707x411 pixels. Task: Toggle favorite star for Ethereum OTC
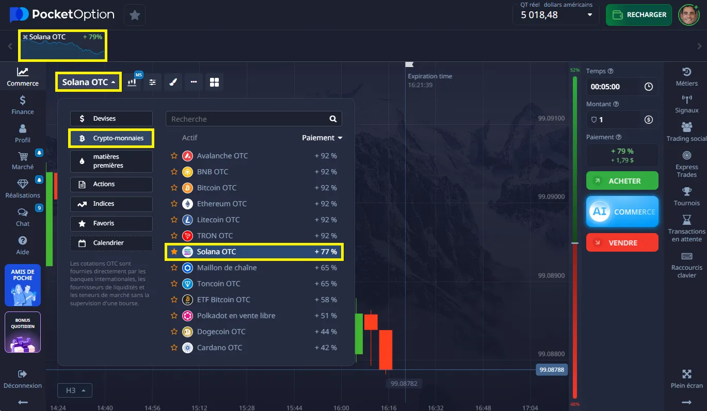174,204
